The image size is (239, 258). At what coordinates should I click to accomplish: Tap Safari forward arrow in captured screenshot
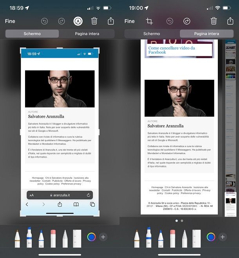tap(43, 204)
